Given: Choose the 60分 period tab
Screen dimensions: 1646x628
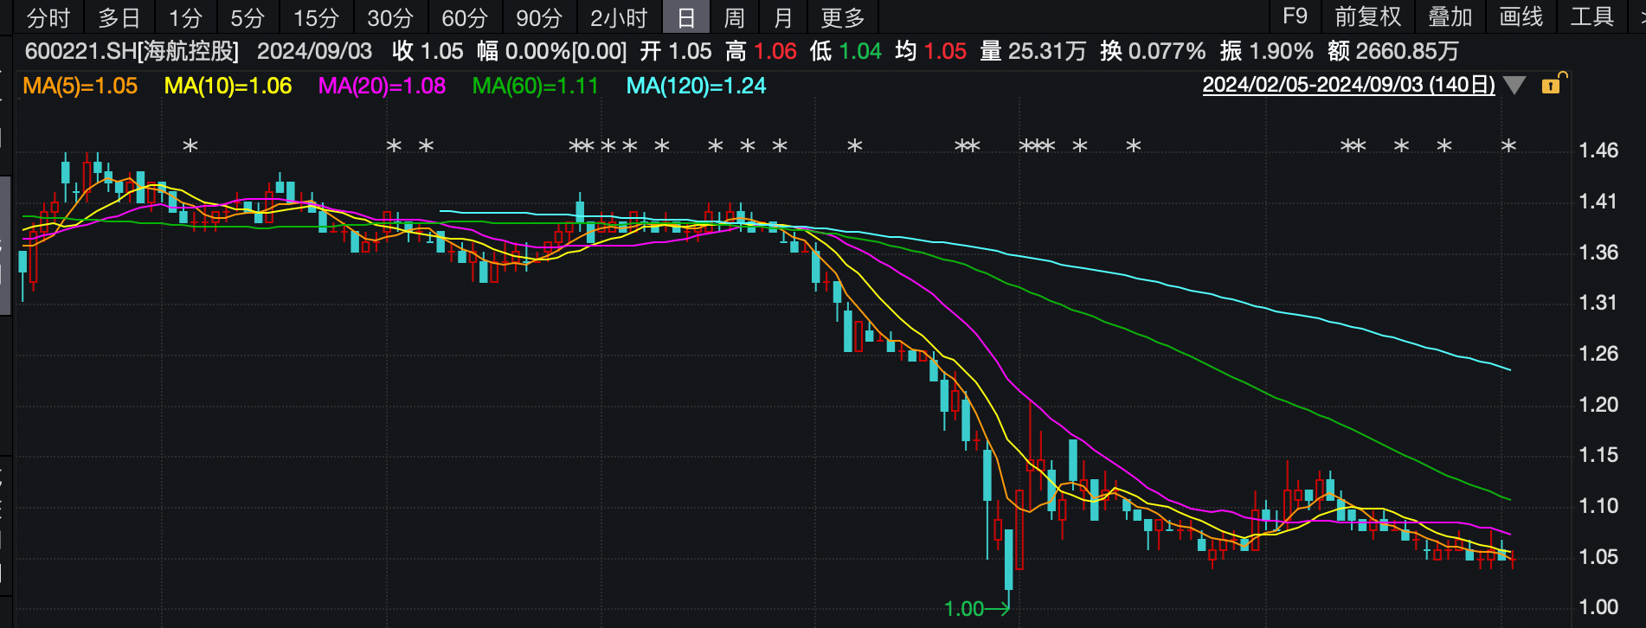Looking at the screenshot, I should point(465,17).
